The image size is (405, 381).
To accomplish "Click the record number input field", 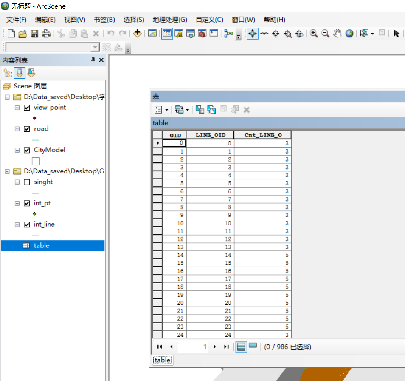I will pyautogui.click(x=193, y=347).
